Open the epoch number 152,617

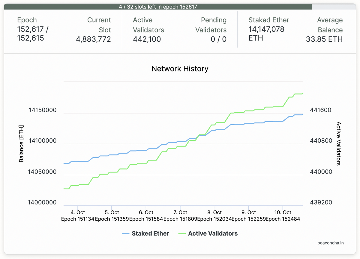click(31, 29)
